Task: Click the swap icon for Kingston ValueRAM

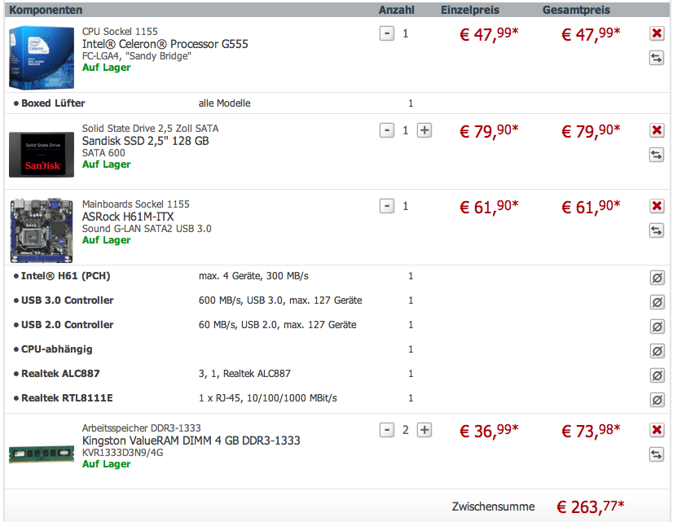Action: tap(657, 454)
